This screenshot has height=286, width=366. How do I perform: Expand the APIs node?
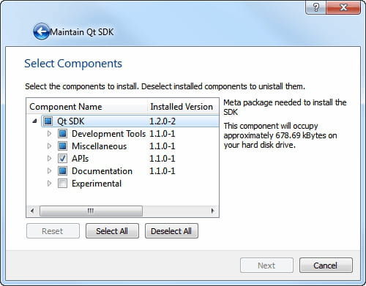point(49,159)
